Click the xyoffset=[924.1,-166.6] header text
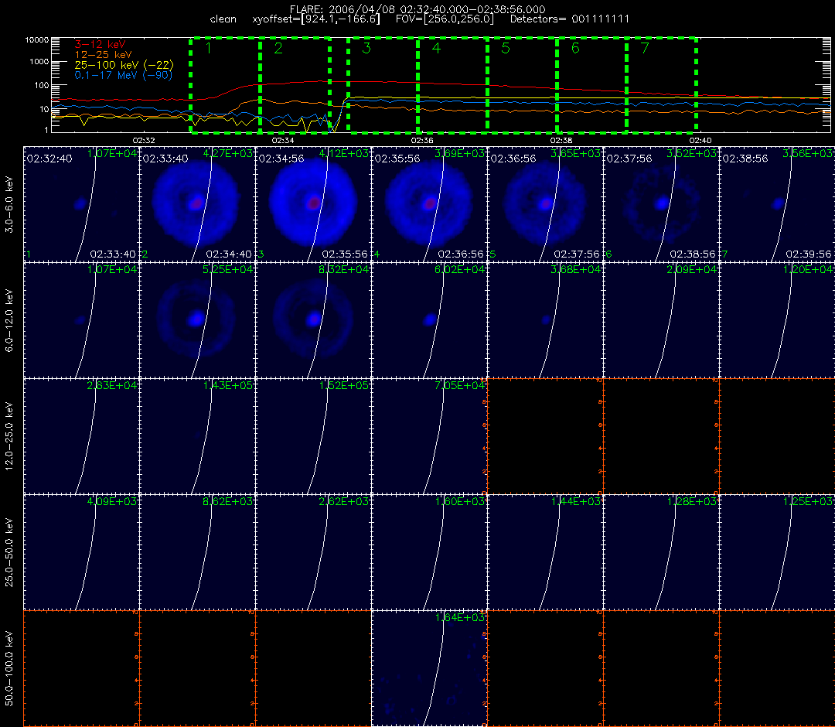This screenshot has height=727, width=835. tap(316, 19)
